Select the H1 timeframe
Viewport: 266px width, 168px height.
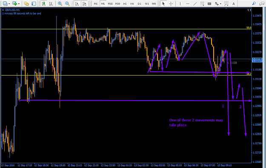125,3
